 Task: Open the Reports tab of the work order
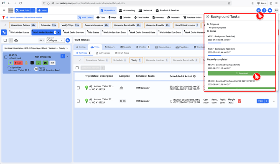click(110, 47)
